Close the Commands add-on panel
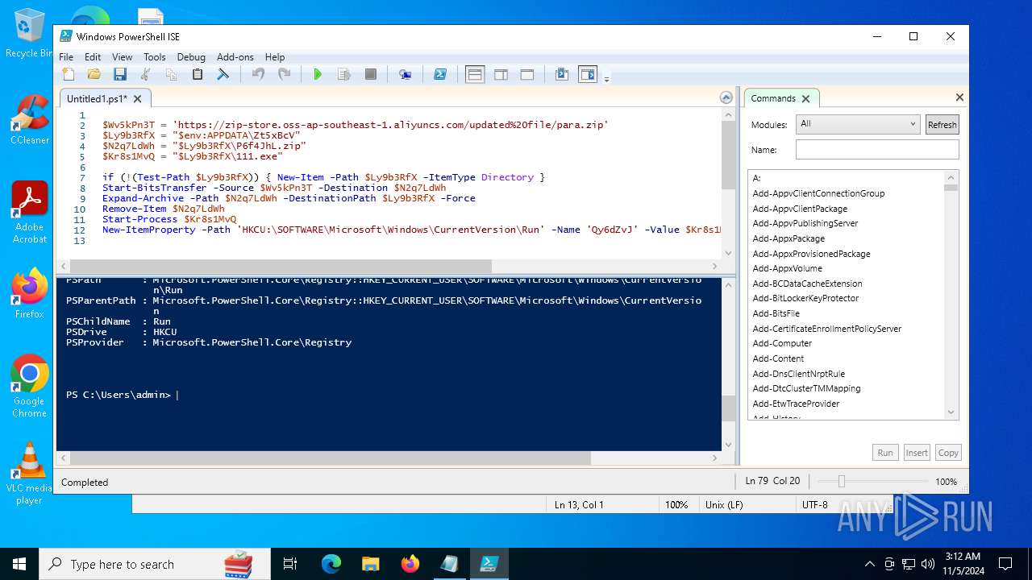 [959, 97]
